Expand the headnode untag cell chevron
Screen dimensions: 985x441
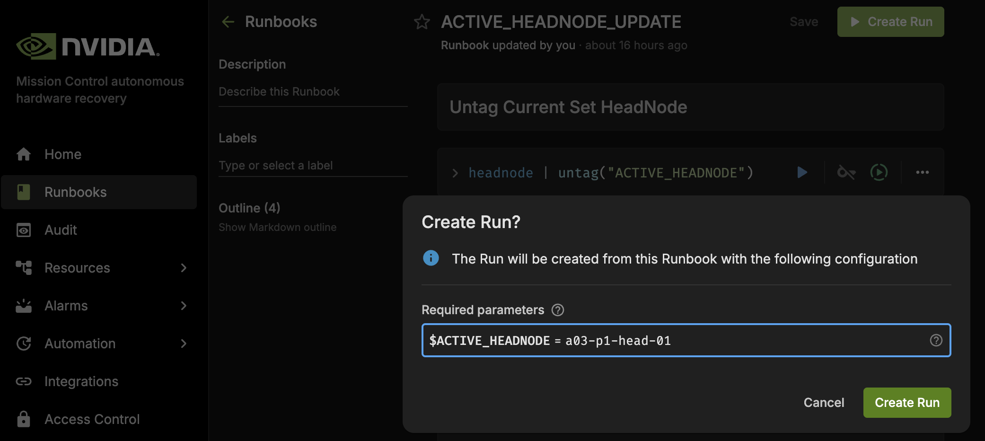(x=455, y=173)
